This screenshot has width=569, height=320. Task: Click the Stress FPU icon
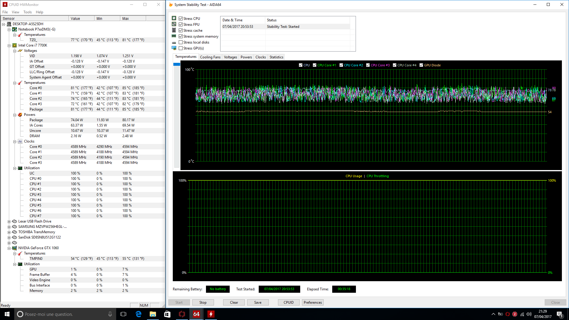(x=174, y=24)
